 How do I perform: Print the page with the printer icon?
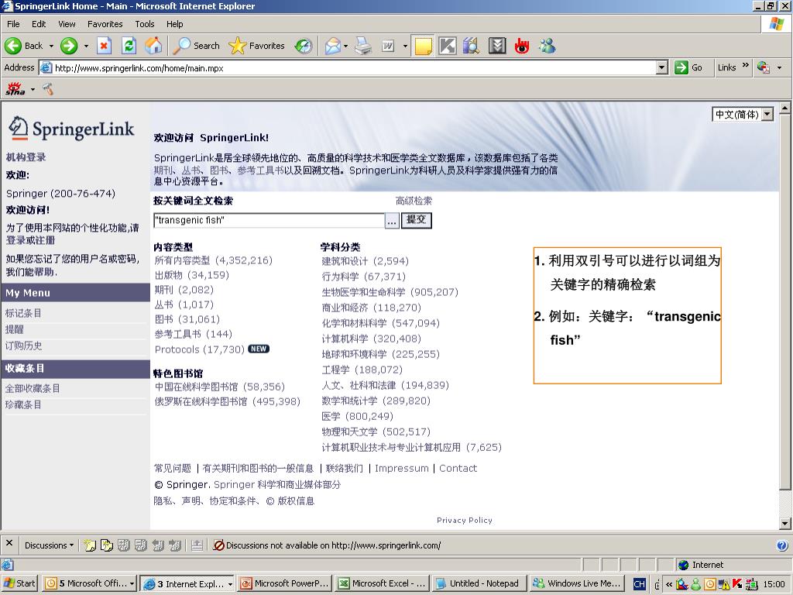click(363, 46)
